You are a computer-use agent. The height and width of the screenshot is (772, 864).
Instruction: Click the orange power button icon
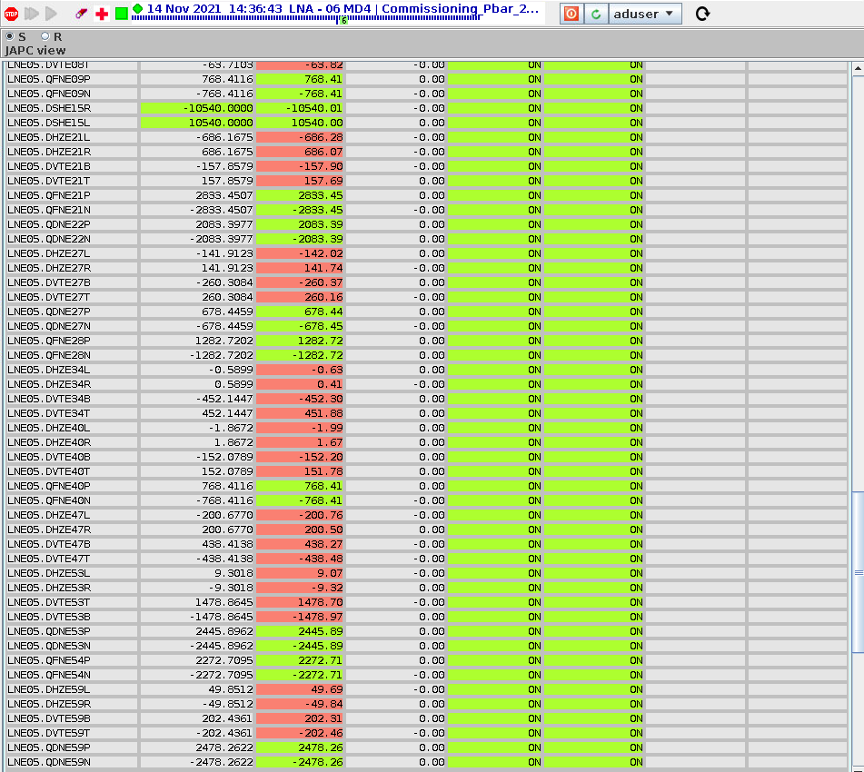tap(571, 14)
